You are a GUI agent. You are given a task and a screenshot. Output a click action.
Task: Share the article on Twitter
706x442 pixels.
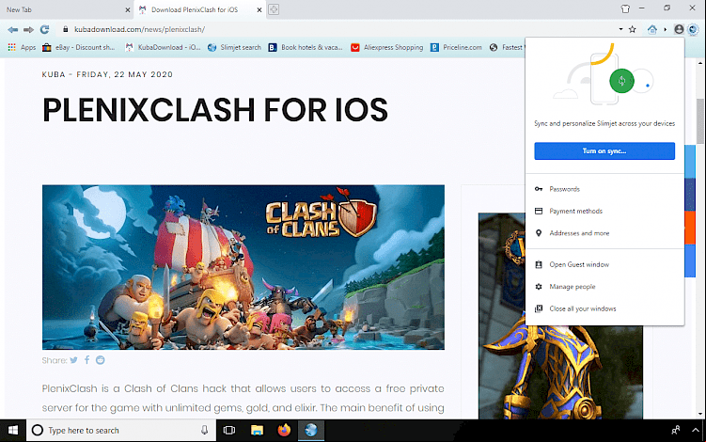[74, 360]
